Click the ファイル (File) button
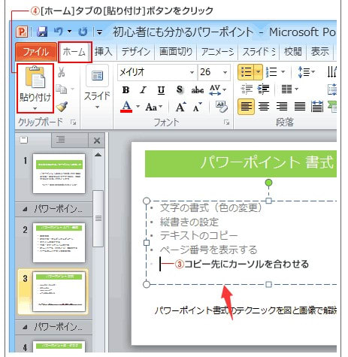This screenshot has width=348, height=357. tap(36, 52)
